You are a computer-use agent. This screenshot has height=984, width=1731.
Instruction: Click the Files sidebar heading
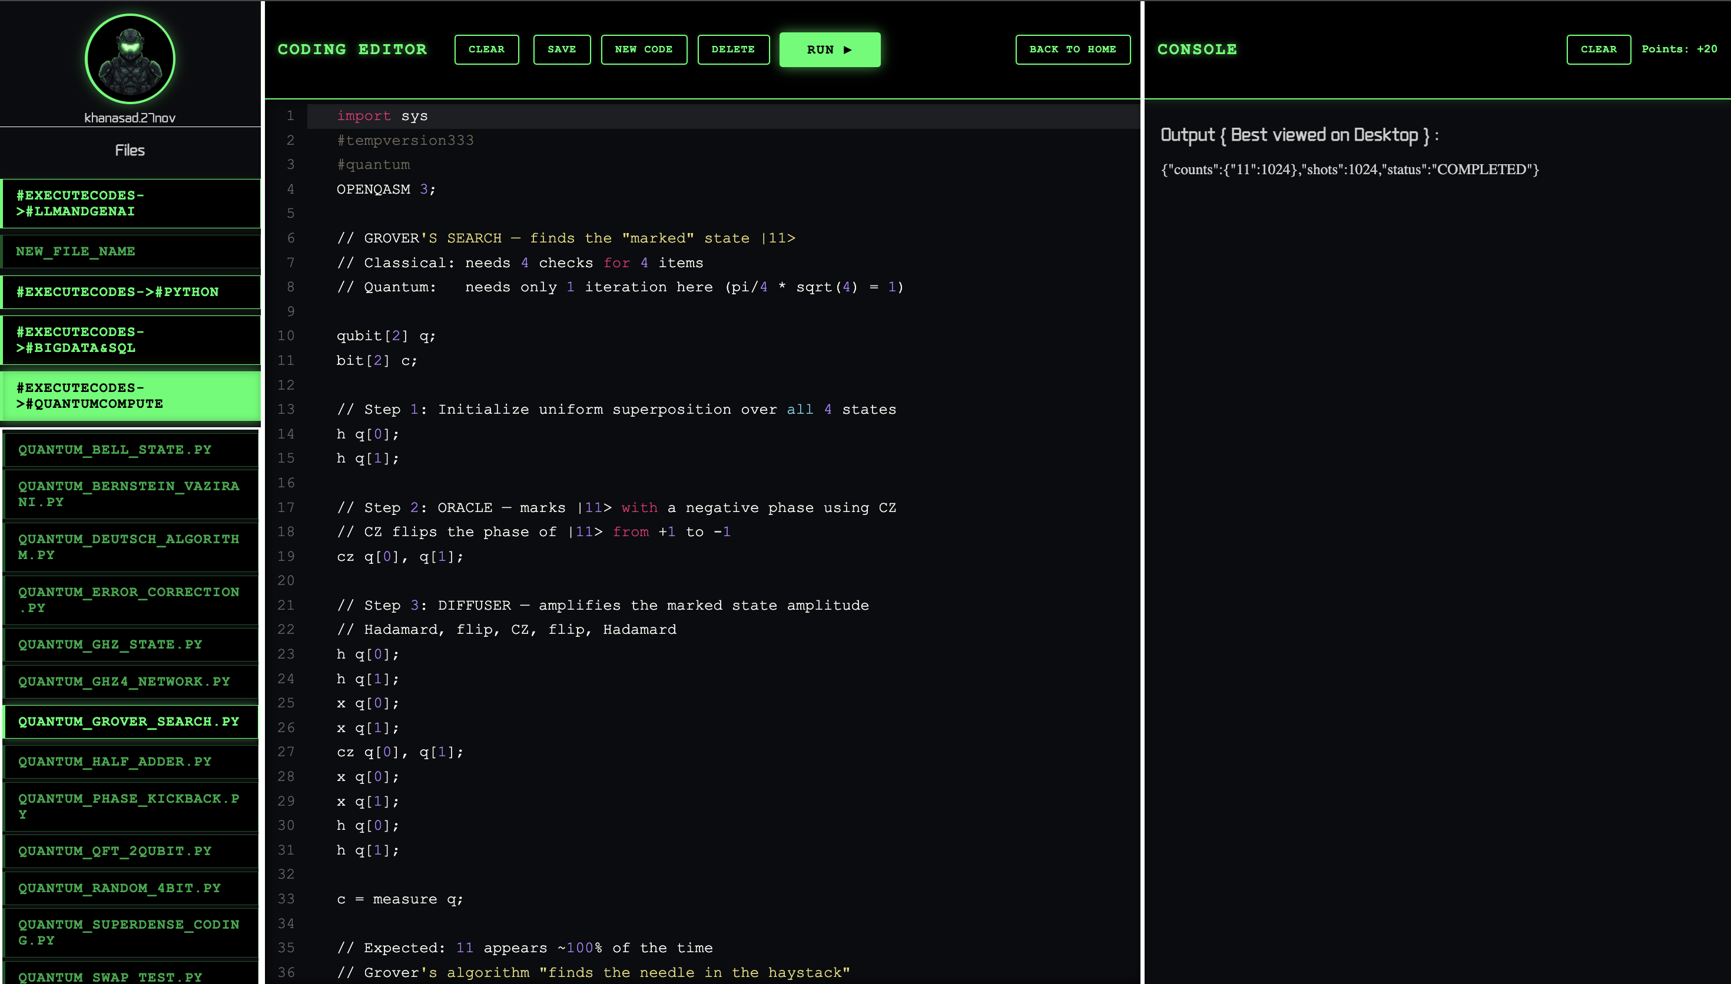(130, 151)
